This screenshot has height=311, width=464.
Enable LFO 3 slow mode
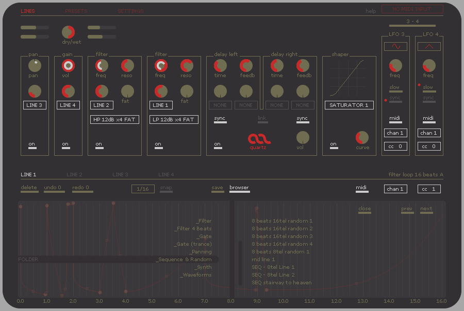(395, 89)
